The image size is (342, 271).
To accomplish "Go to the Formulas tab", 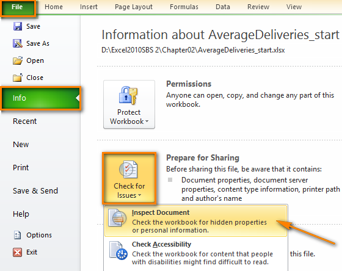I will [184, 7].
